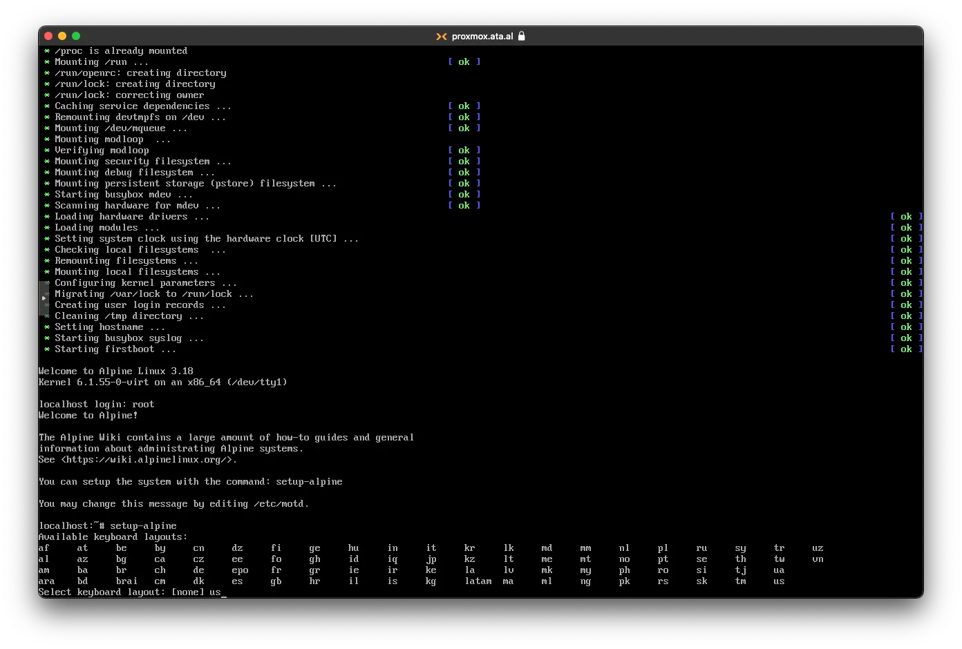962x649 pixels.
Task: Click the proxmox.ata.al window title
Action: [482, 37]
